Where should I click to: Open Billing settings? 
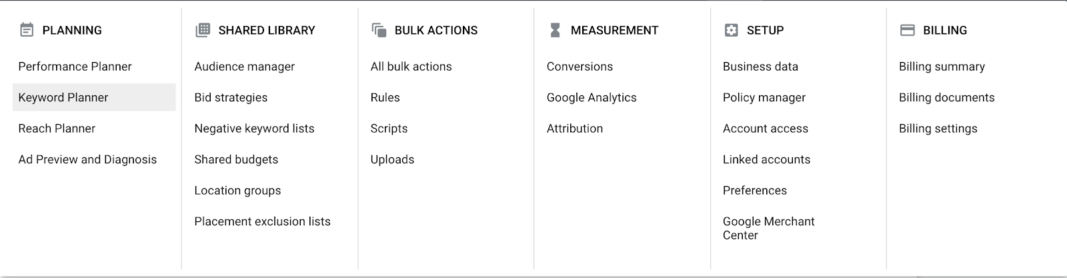pyautogui.click(x=938, y=129)
